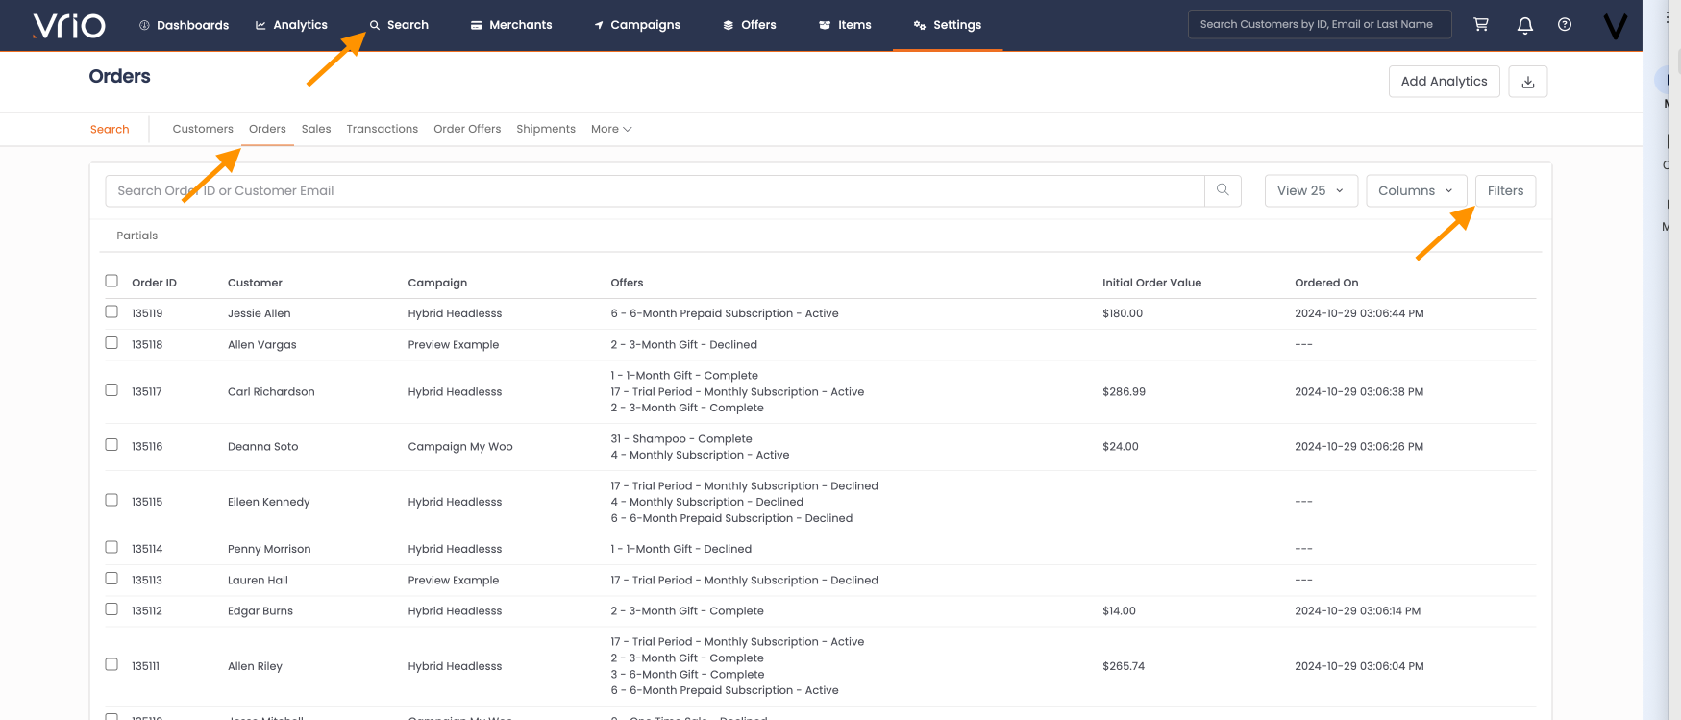Open Settings in top navigation

pos(948,25)
